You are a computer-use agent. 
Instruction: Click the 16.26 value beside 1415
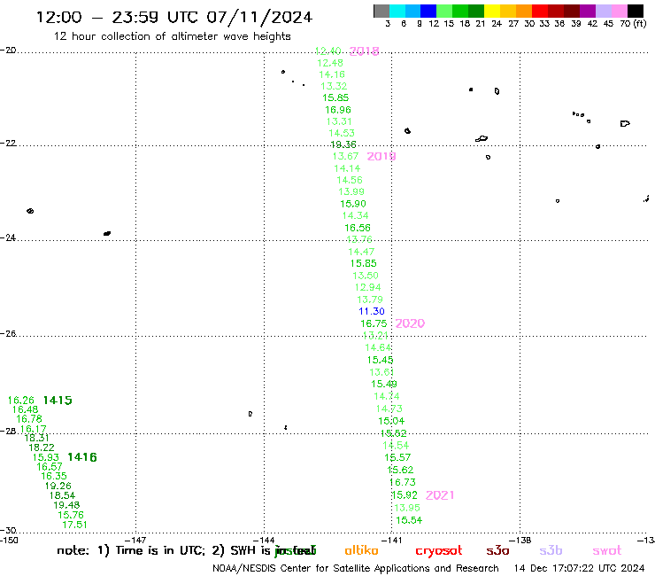21,401
